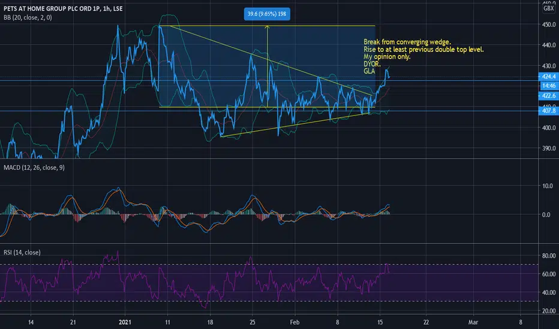The width and height of the screenshot is (559, 329).
Task: Click the 390.0 price axis label
Action: coord(549,148)
